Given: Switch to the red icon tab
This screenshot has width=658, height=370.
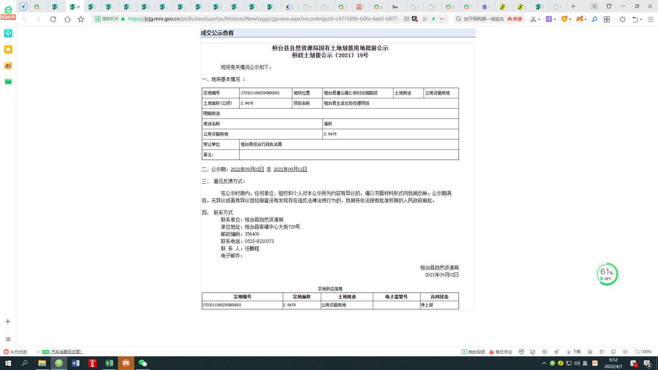Looking at the screenshot, I should pos(359,7).
